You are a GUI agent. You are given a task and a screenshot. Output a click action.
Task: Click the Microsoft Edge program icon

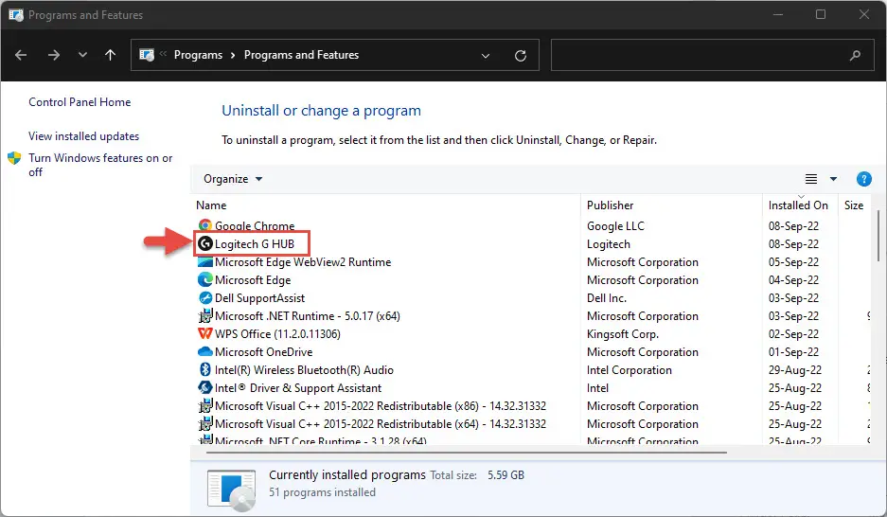coord(205,280)
